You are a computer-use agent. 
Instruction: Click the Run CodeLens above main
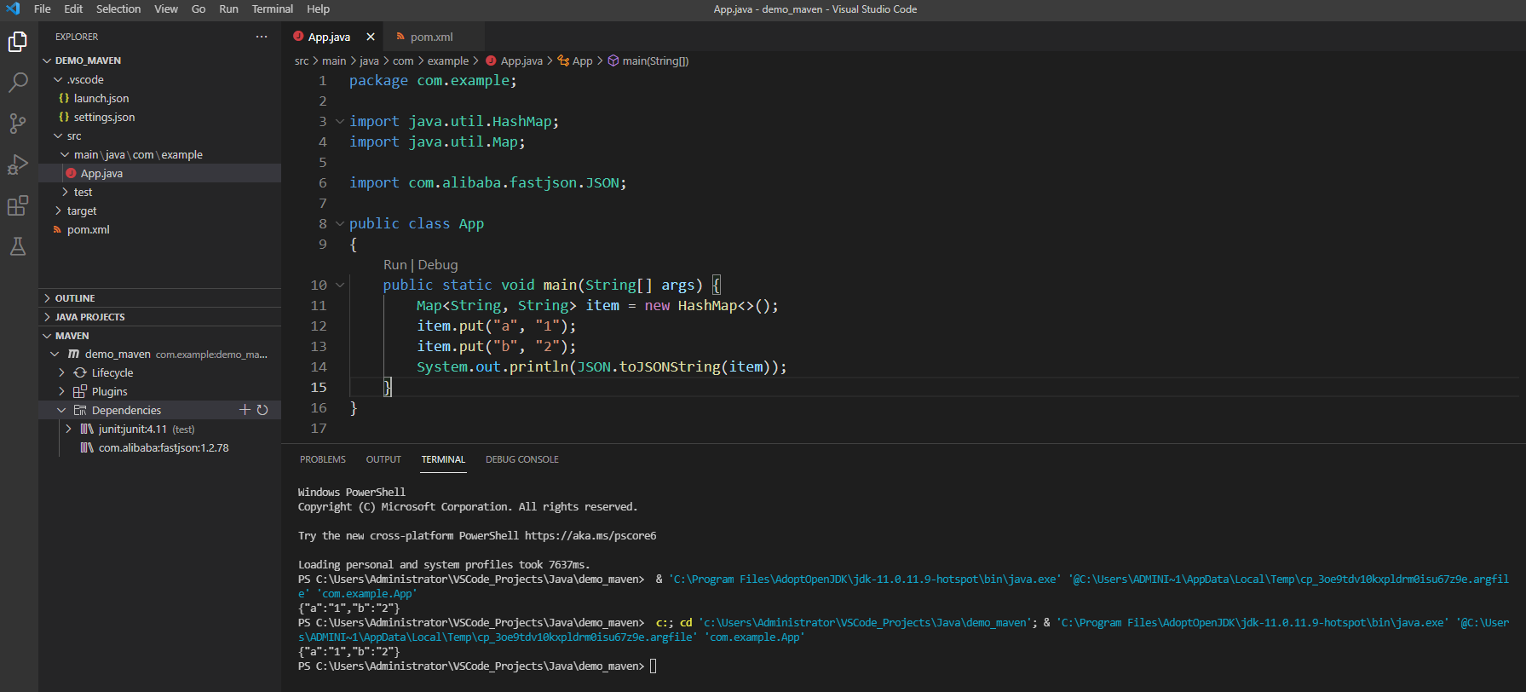394,265
